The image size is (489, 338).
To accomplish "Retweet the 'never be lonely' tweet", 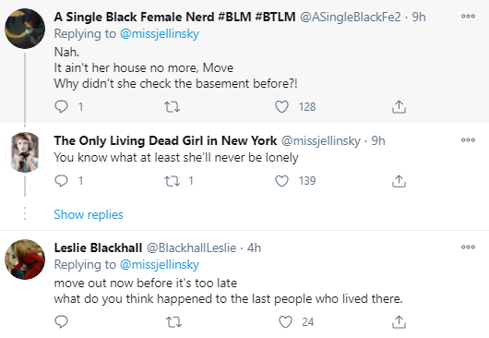I will [x=173, y=181].
